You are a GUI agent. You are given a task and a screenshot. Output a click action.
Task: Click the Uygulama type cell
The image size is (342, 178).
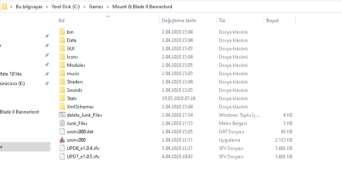click(230, 140)
